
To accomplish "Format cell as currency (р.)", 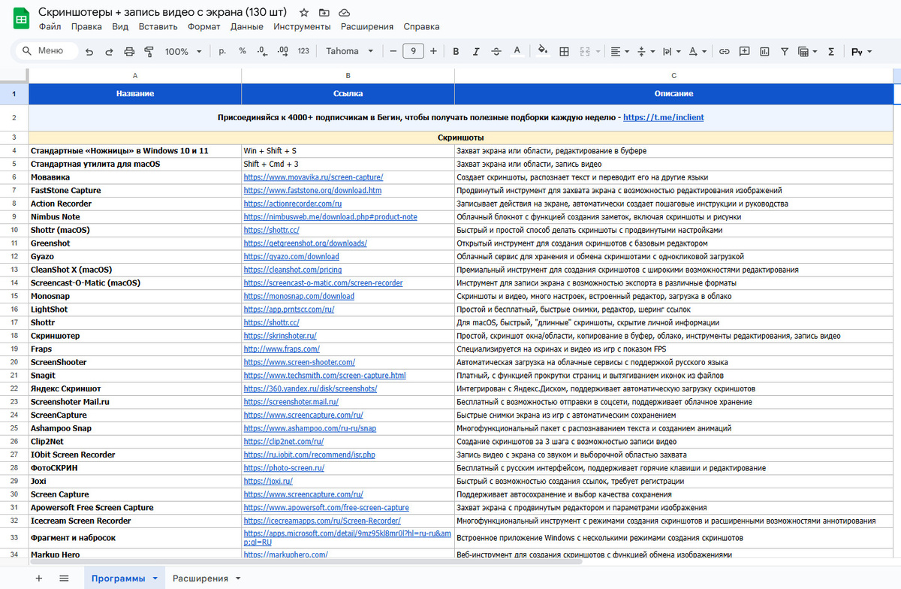I will 222,51.
